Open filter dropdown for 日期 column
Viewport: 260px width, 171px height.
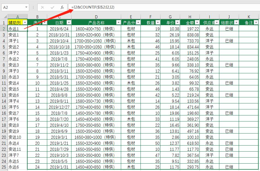pos(69,22)
